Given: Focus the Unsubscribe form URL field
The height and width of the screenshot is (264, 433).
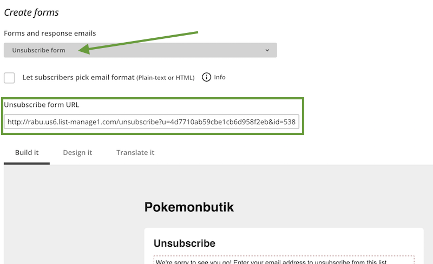Looking at the screenshot, I should pyautogui.click(x=152, y=122).
